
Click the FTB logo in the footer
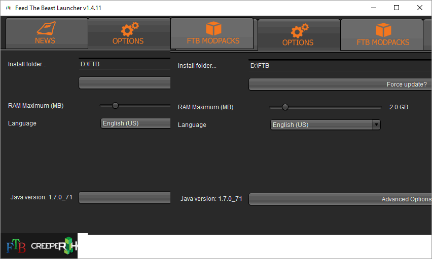pos(16,247)
